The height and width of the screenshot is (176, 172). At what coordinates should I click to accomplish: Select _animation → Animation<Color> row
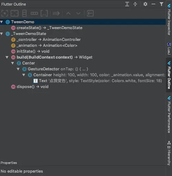83,45
